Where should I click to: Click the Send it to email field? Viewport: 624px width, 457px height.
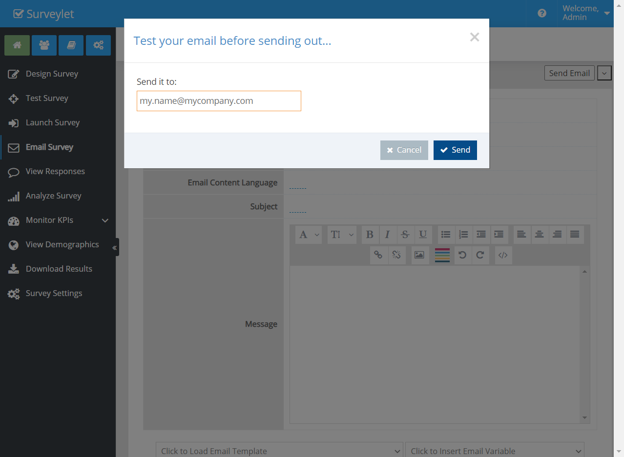(x=219, y=101)
